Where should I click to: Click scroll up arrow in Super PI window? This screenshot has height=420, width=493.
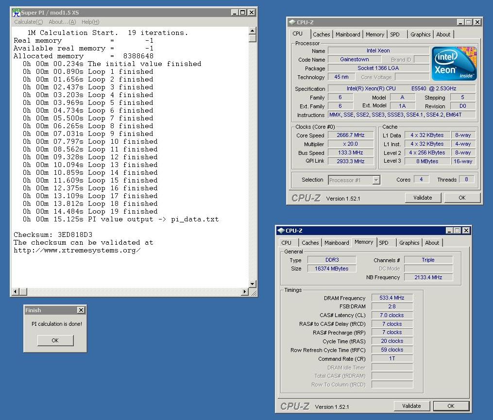point(252,31)
